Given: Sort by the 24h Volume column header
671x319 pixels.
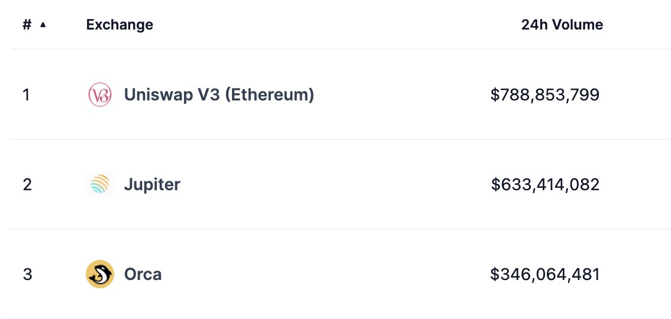Looking at the screenshot, I should tap(562, 25).
